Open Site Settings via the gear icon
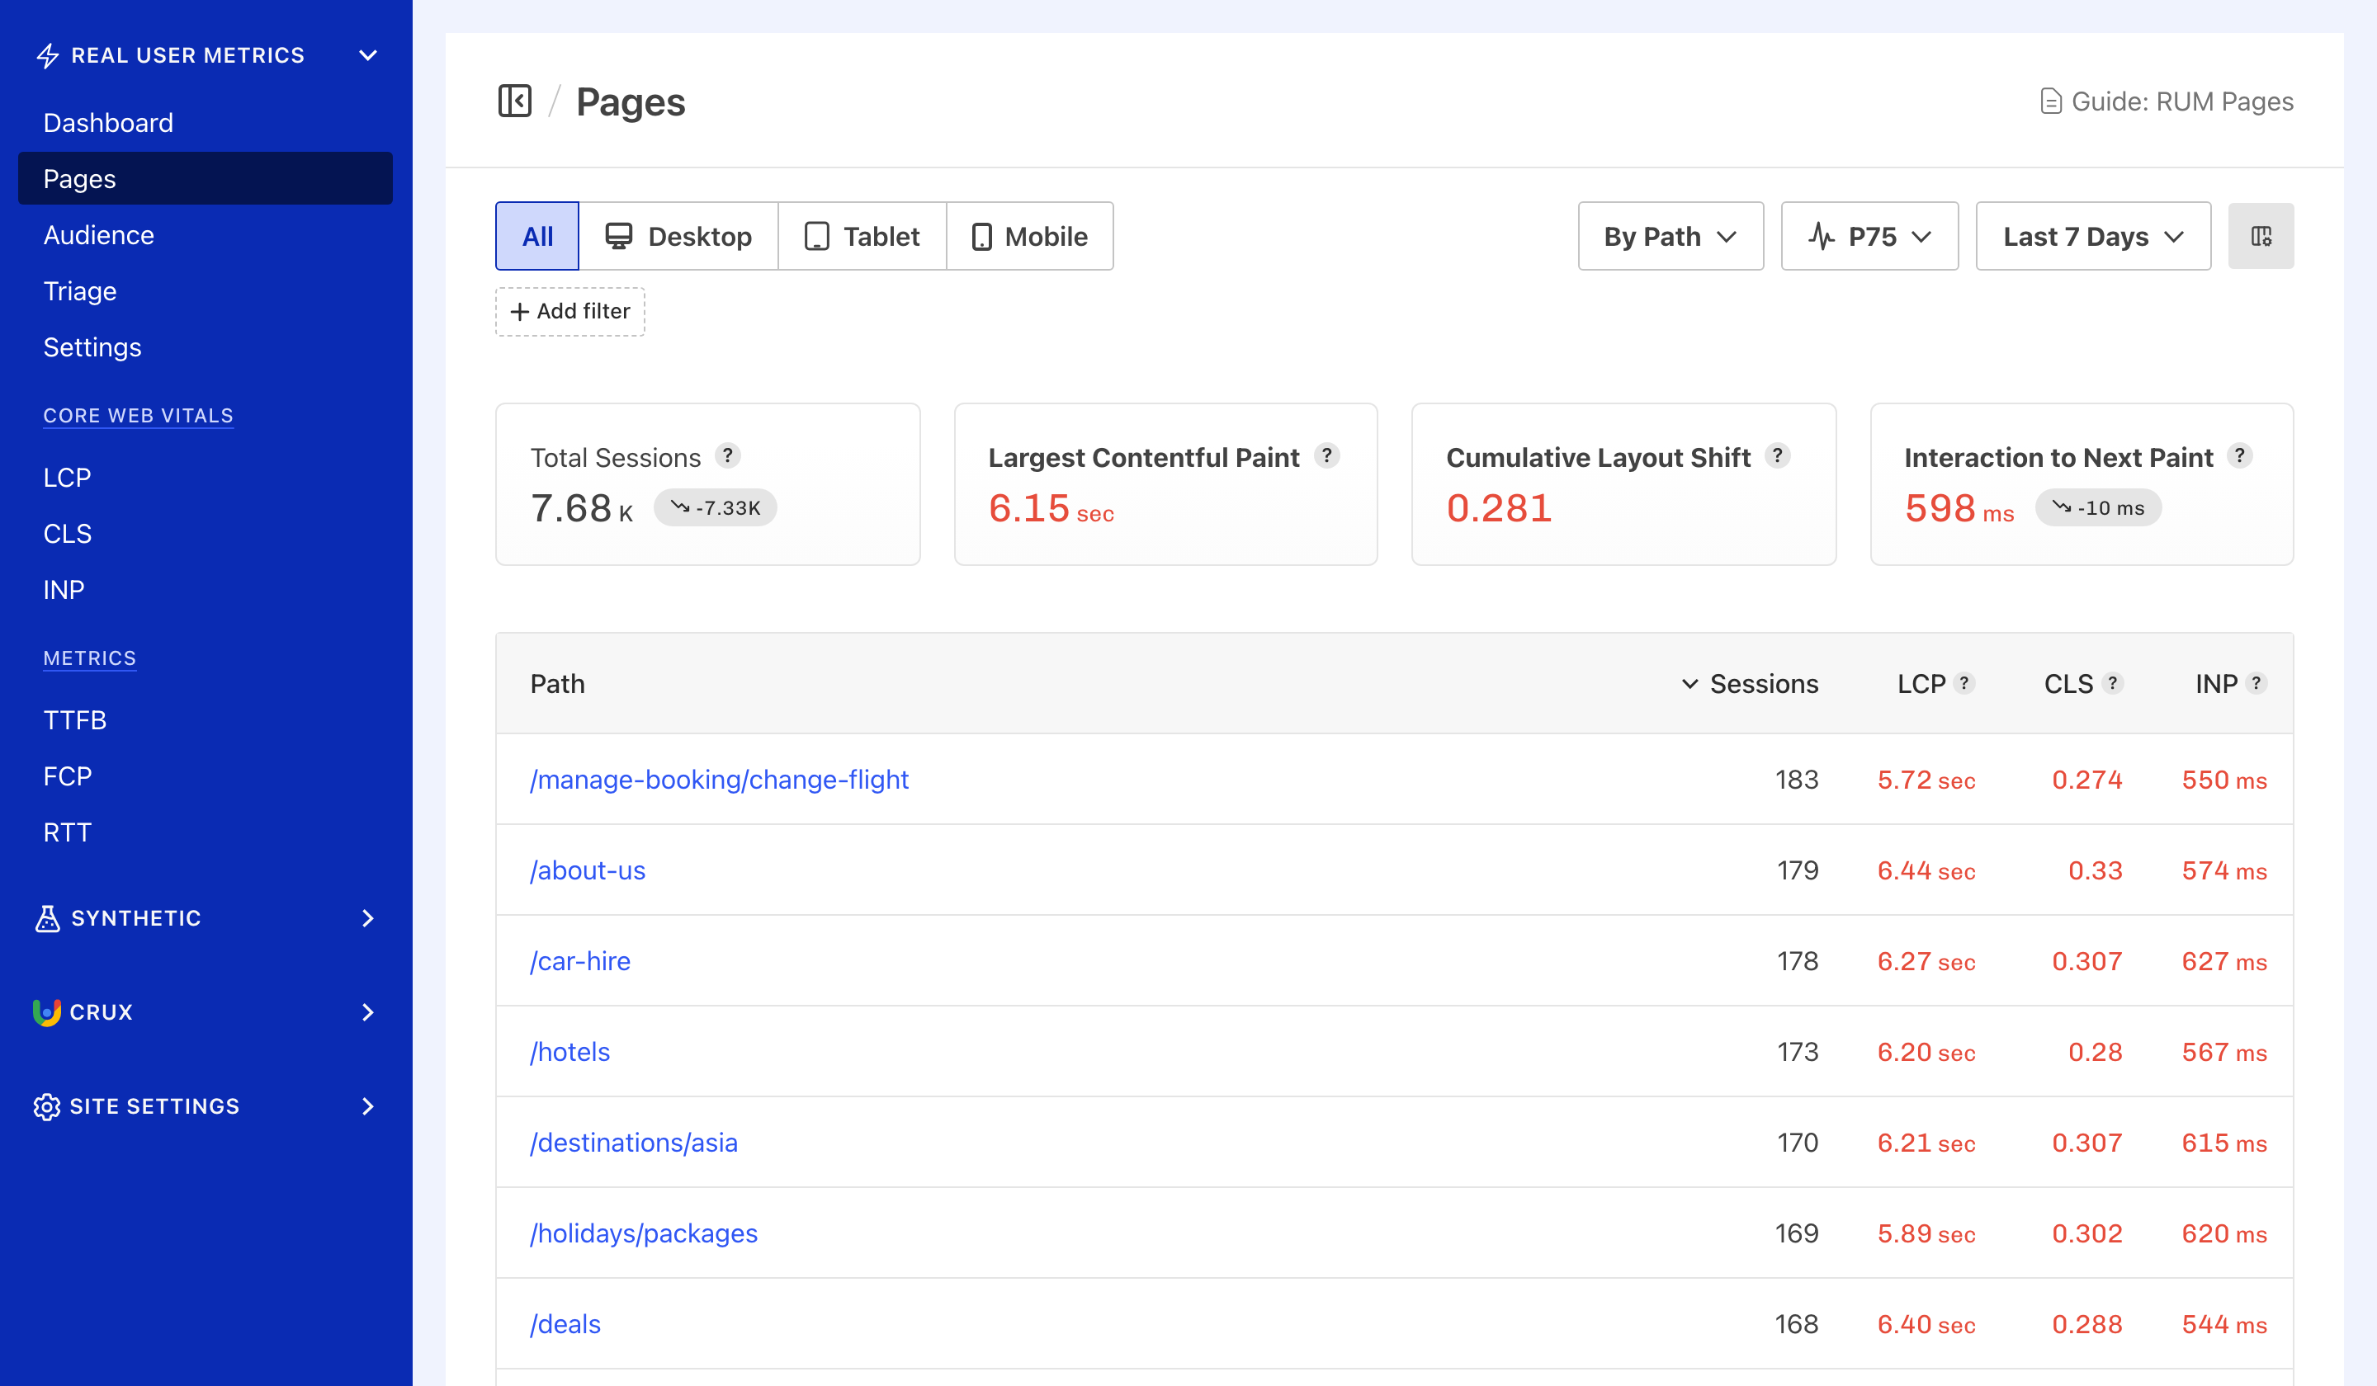2377x1386 pixels. 46,1106
